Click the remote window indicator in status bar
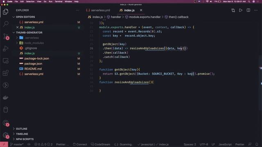Image resolution: width=262 pixels, height=147 pixels. [x=4, y=144]
